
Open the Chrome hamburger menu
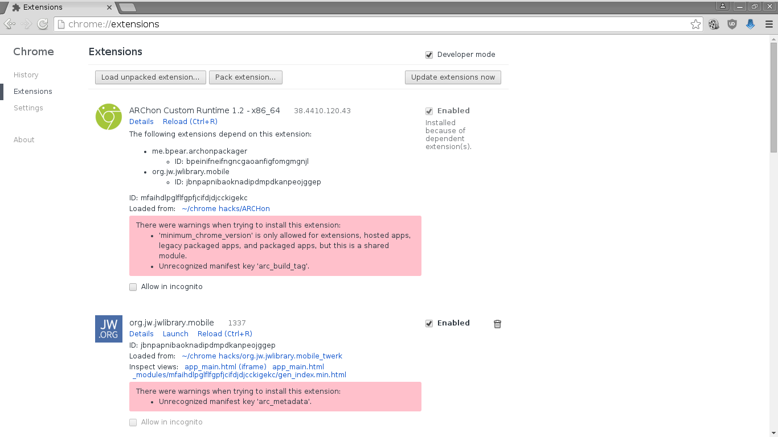coord(769,24)
